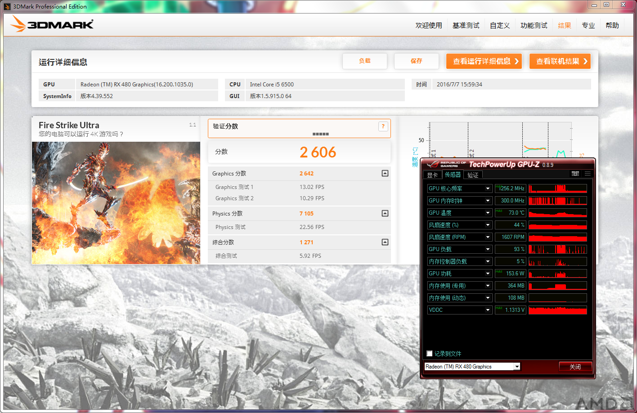This screenshot has width=637, height=413.
Task: Open 风扇速度 (RPM) sensor dropdown
Action: pyautogui.click(x=488, y=237)
